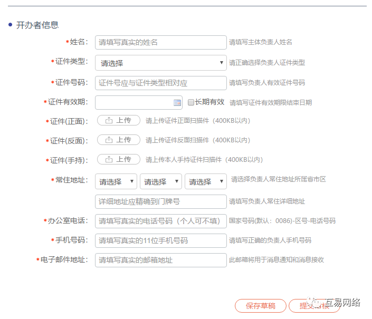
Task: Click the 上传 button for 证件(手持)
Action: click(x=119, y=159)
